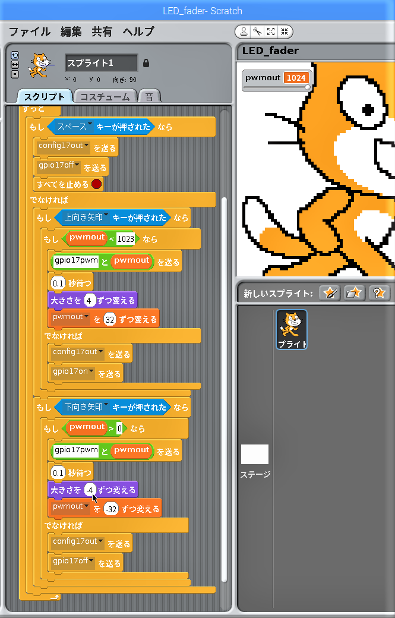This screenshot has width=395, height=618.
Task: Open the 共有 menu
Action: coord(102,31)
